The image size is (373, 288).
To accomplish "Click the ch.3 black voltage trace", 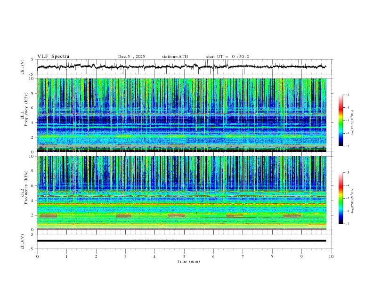I will tap(181, 241).
